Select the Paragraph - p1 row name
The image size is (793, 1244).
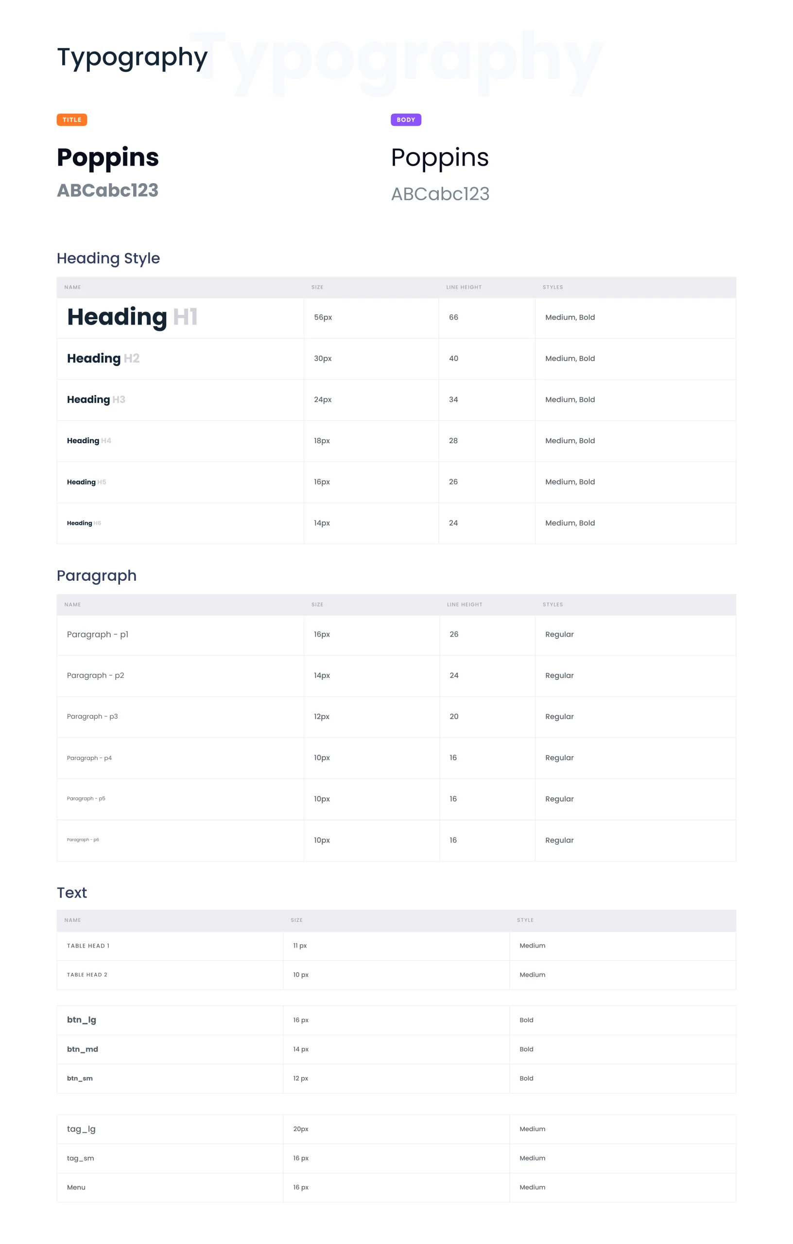(97, 634)
